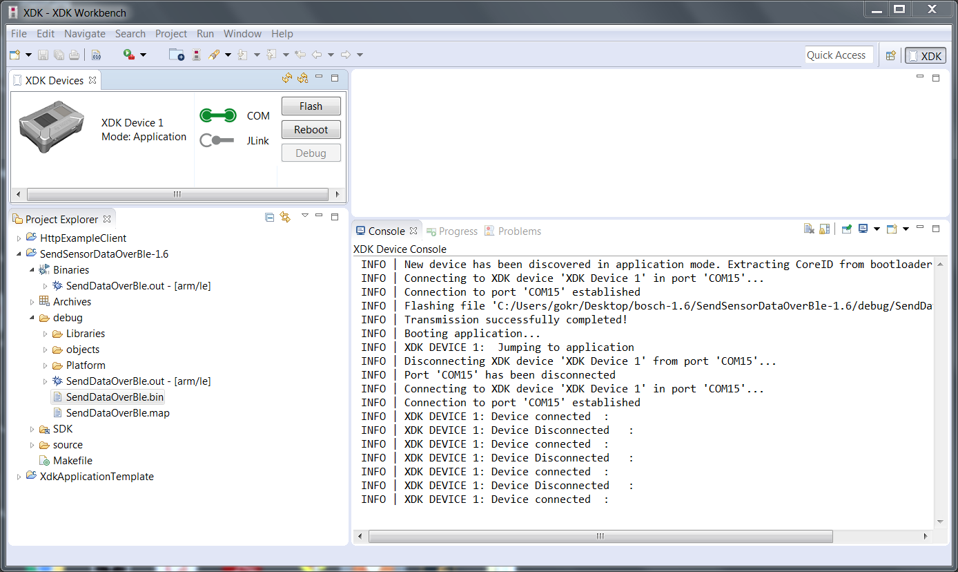
Task: Open the Search flashlight dropdown arrow
Action: [228, 55]
